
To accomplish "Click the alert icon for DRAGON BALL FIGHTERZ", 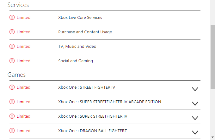I will tap(12, 131).
